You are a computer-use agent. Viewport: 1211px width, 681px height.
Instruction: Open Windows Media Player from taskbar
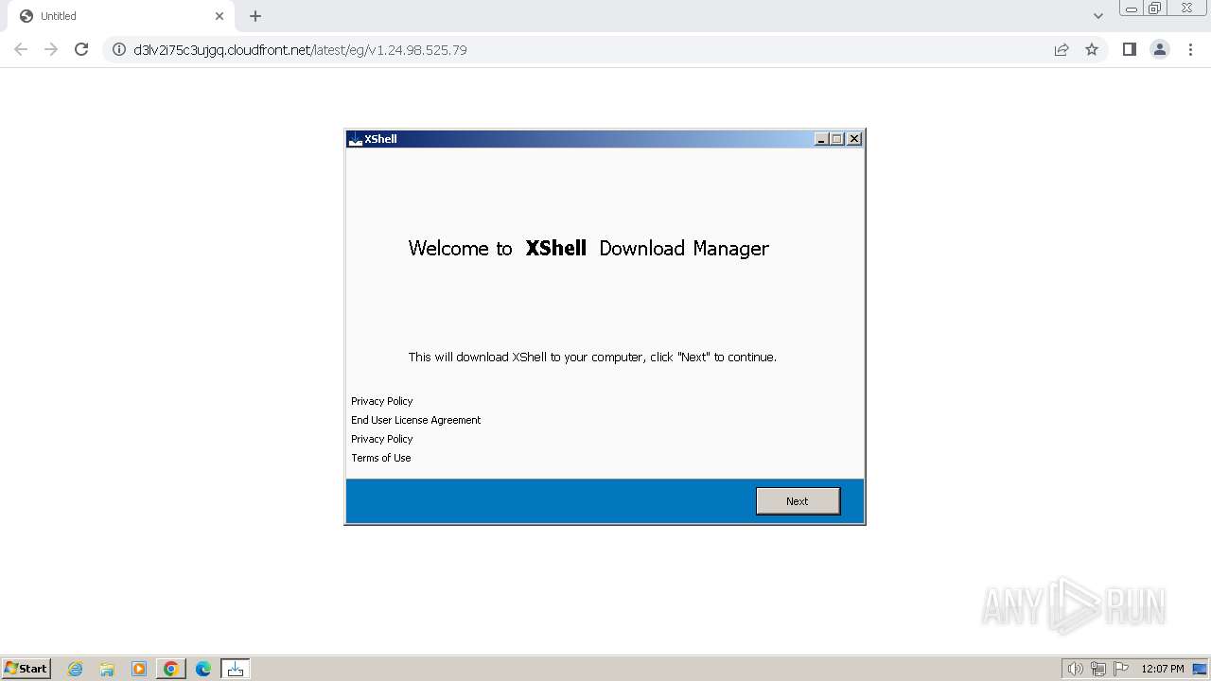139,669
